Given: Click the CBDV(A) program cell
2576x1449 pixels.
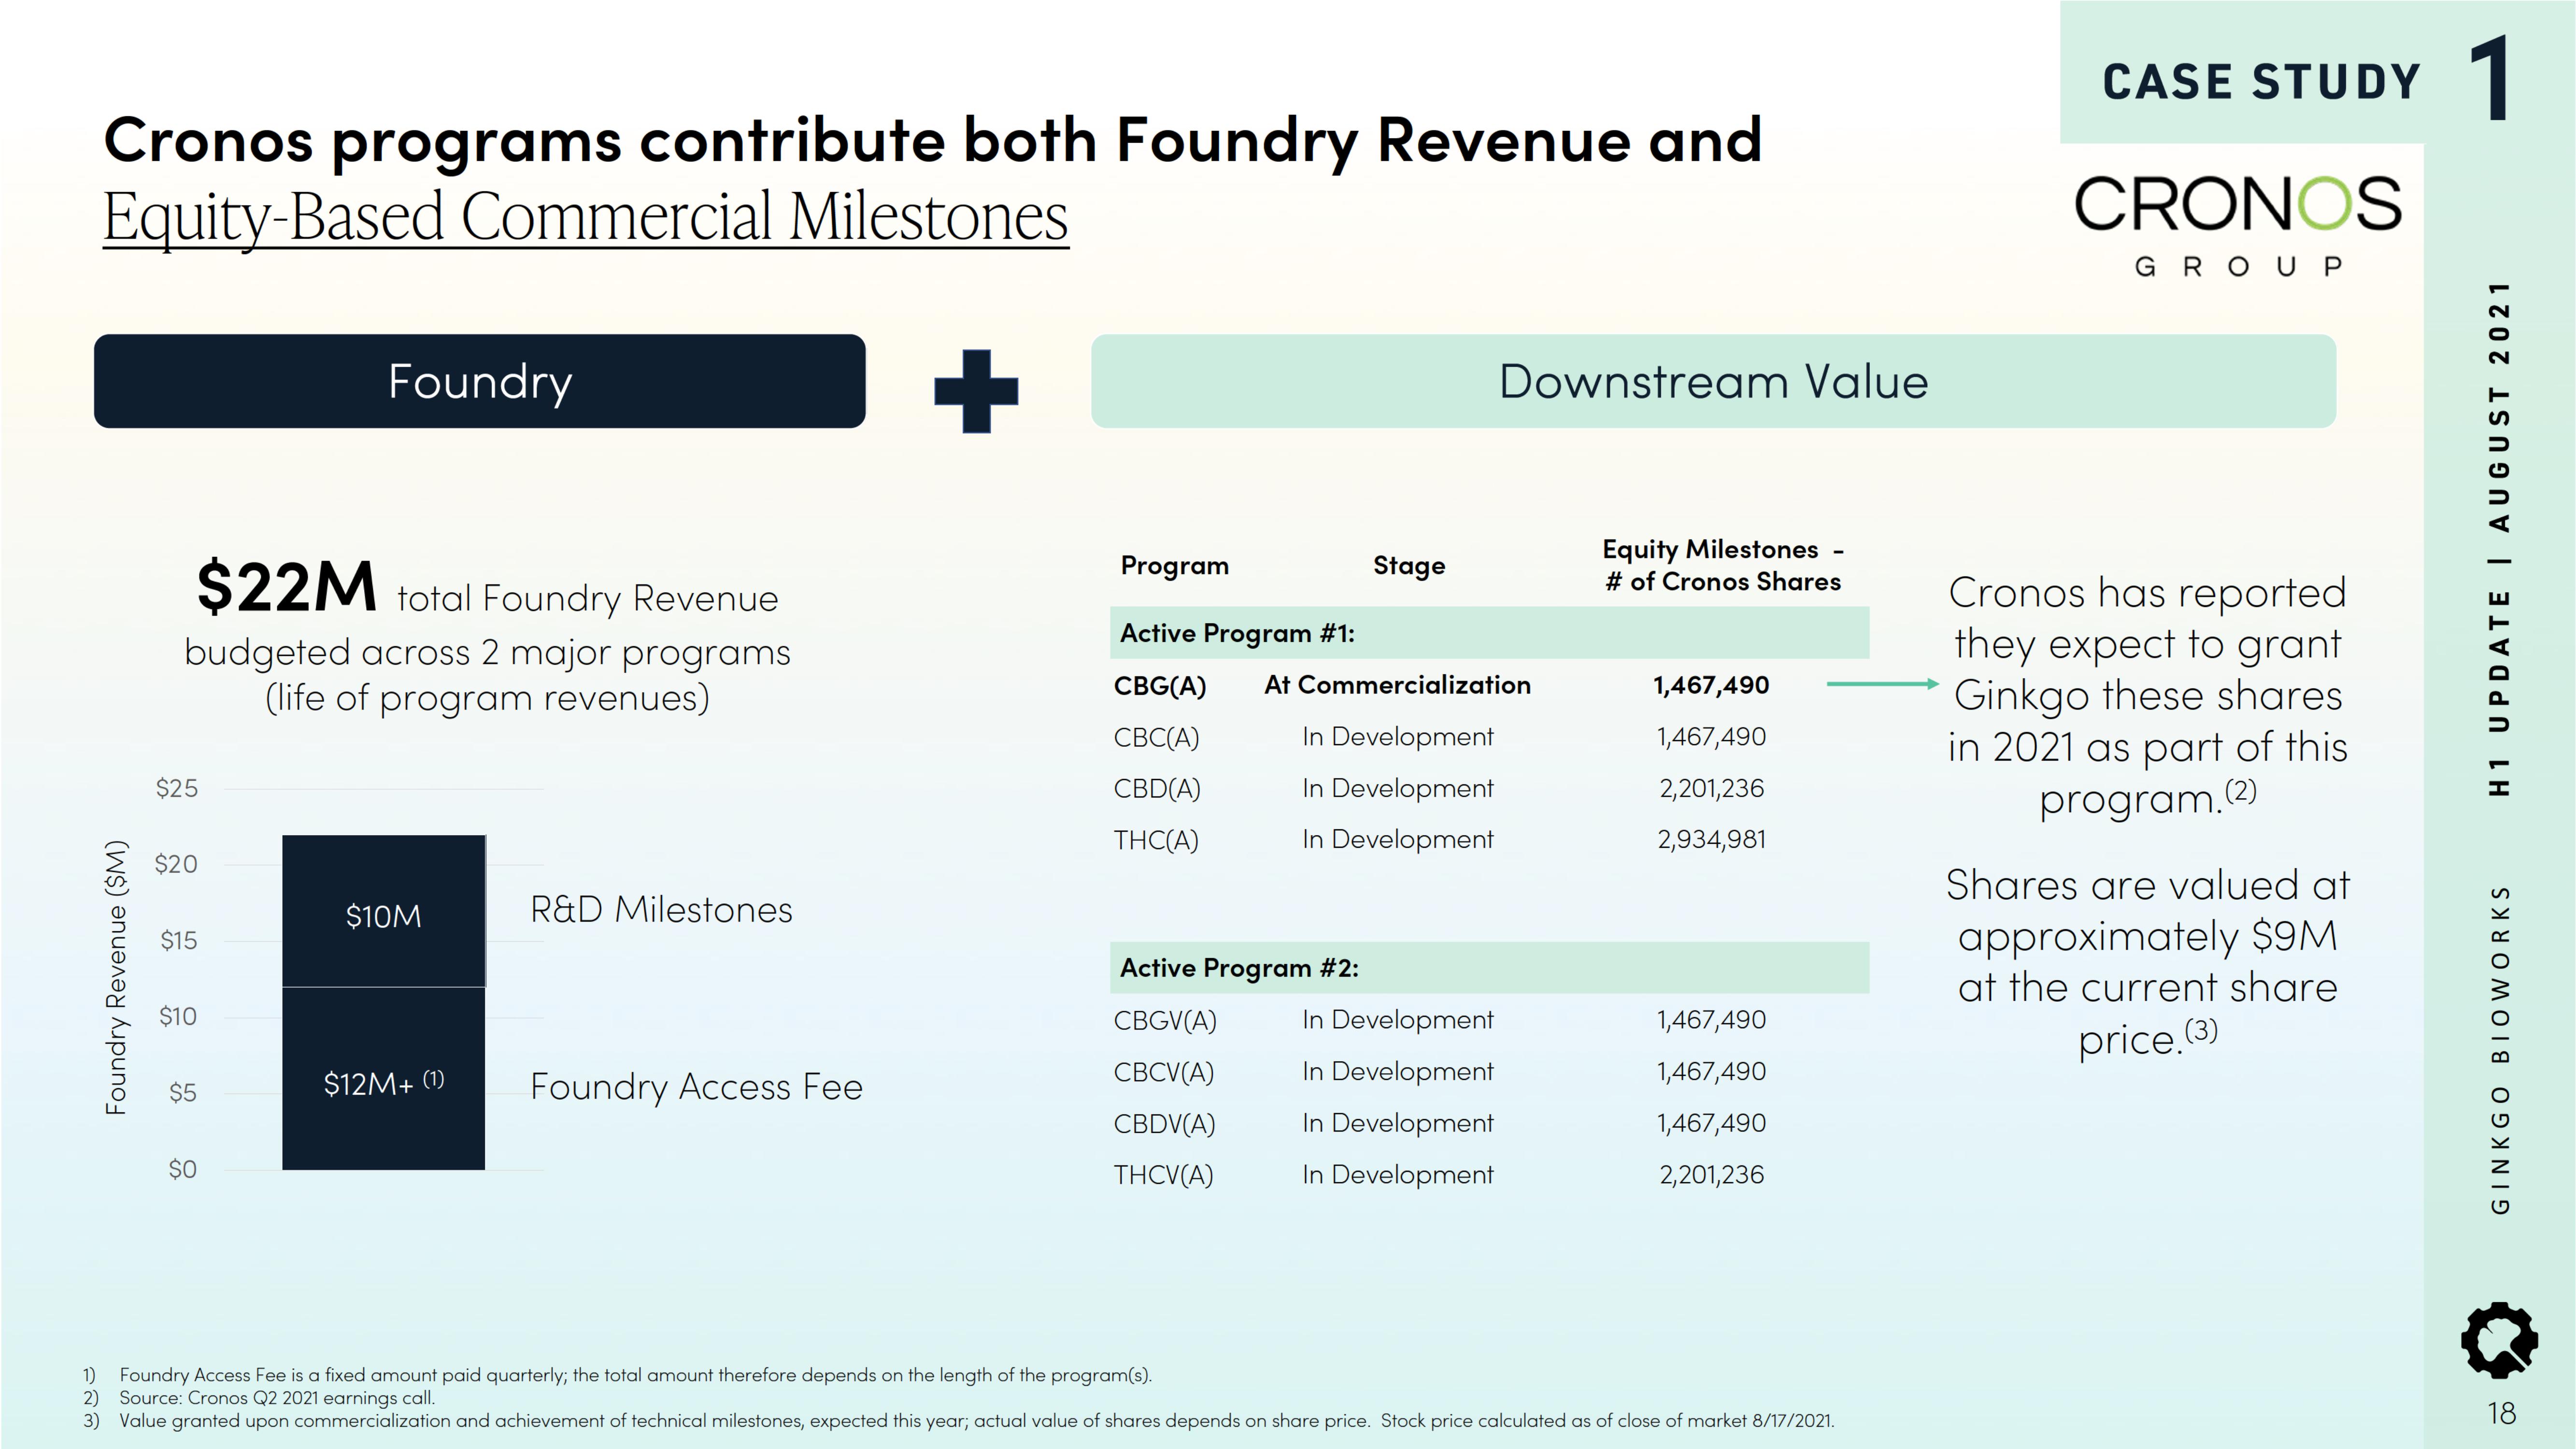Looking at the screenshot, I should click(x=1165, y=1123).
